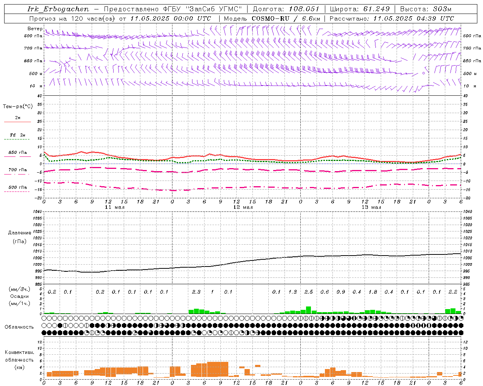483x386 pixels.
Task: Select the precipitation value '0.9'
Action: pos(341,292)
